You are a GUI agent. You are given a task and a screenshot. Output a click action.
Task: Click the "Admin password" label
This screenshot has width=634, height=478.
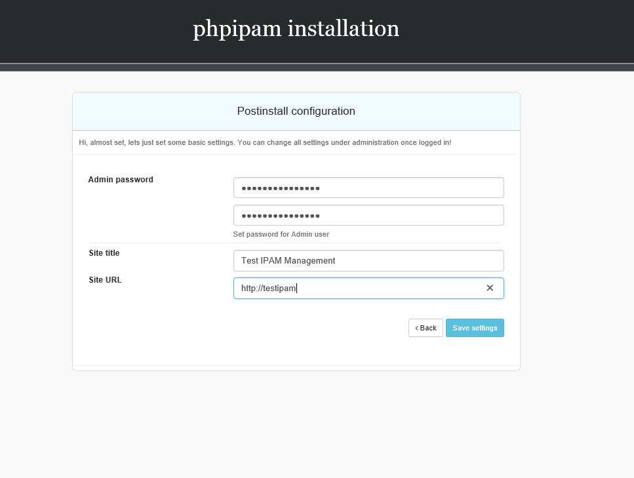(121, 180)
